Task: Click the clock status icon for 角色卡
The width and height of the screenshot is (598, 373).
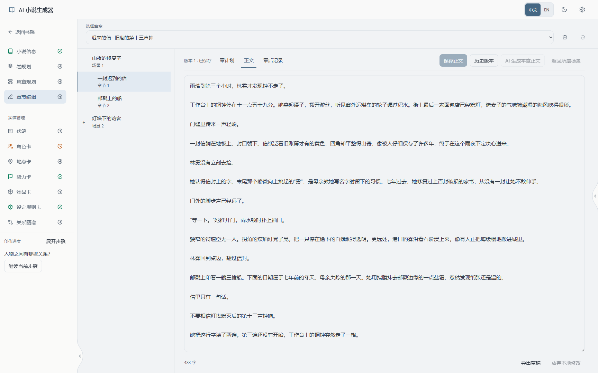Action: coord(60,146)
